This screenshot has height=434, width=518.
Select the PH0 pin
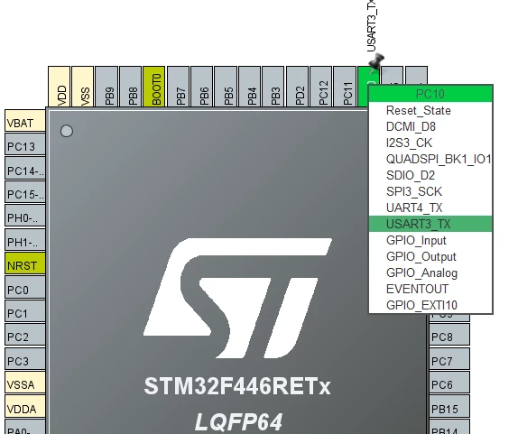(x=25, y=216)
